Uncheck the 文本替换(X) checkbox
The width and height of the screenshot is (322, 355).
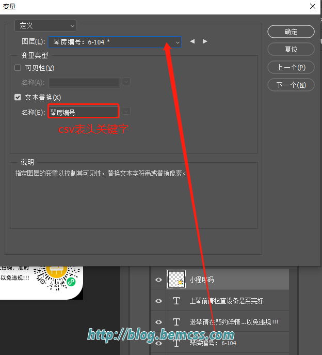click(18, 97)
